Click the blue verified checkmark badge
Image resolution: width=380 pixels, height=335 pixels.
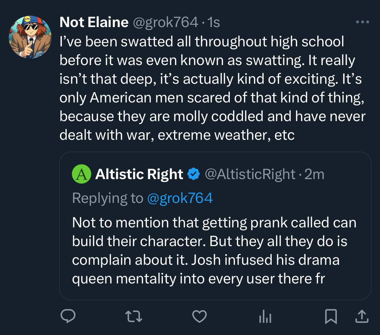tap(194, 174)
